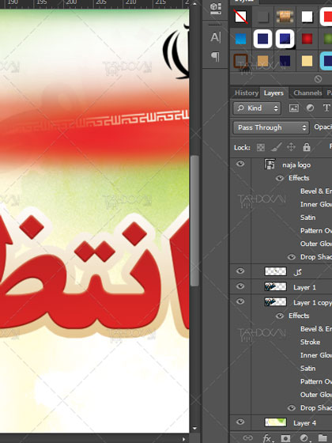Switch to the Layers tab
This screenshot has width=332, height=443.
click(274, 93)
